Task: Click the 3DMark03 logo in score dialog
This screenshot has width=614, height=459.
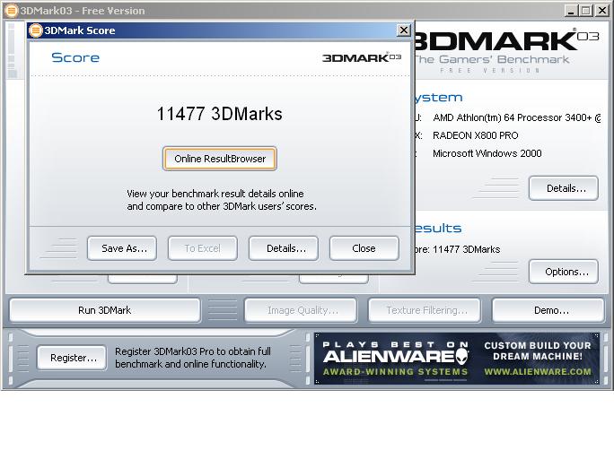Action: click(x=362, y=57)
